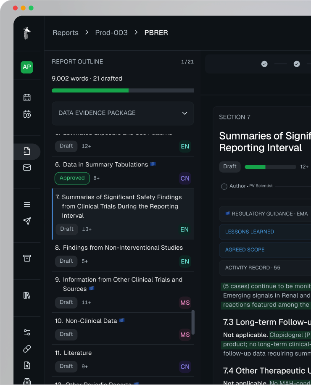311x385 pixels.
Task: Click EN badge on section 7 outline row
Action: click(x=184, y=229)
